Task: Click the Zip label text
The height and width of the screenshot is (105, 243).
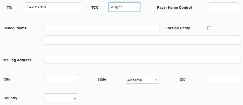Action: pos(183,79)
